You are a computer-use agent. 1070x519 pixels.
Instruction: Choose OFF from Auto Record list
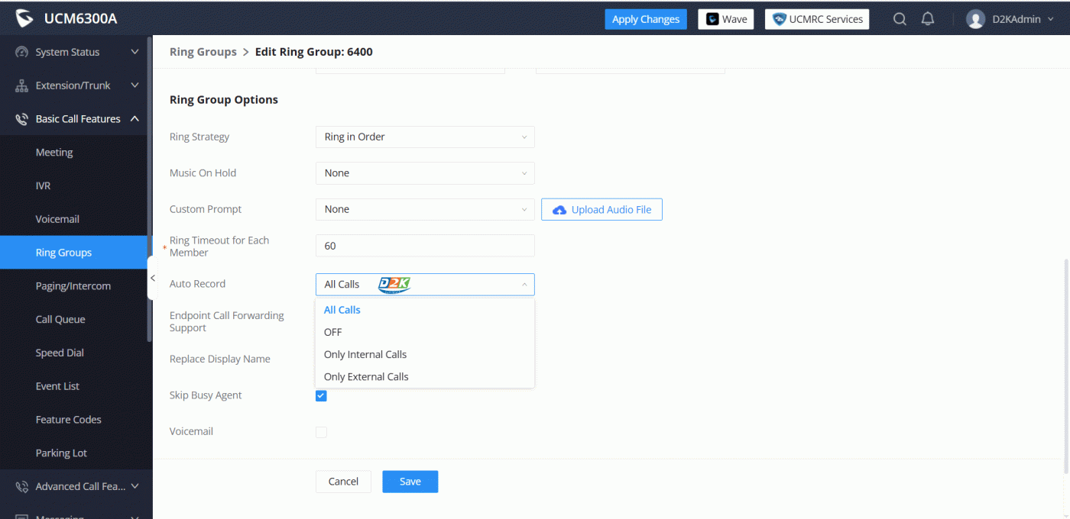333,332
